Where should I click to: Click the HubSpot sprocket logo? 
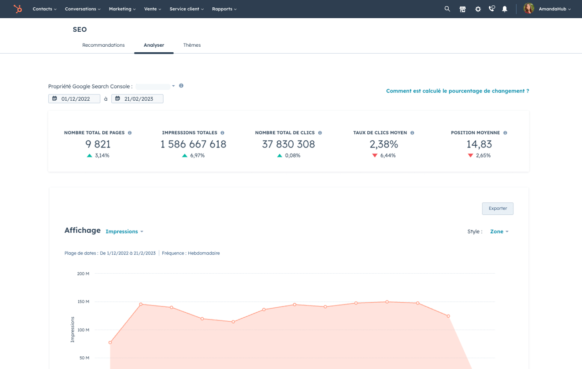18,9
